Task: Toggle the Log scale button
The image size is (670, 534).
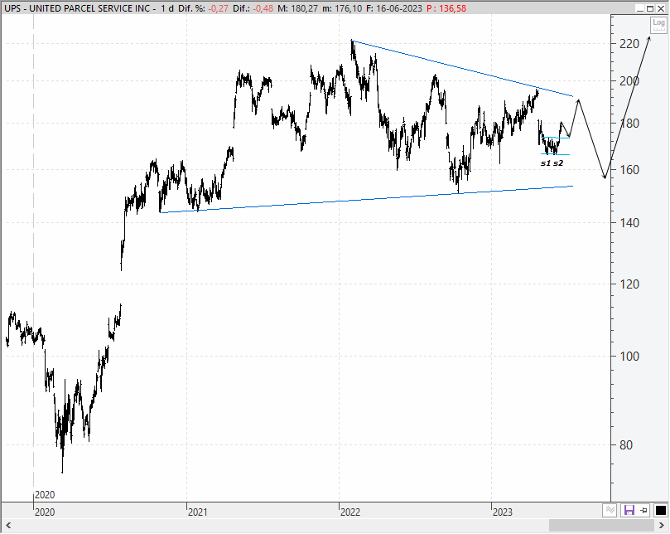Action: (658, 24)
